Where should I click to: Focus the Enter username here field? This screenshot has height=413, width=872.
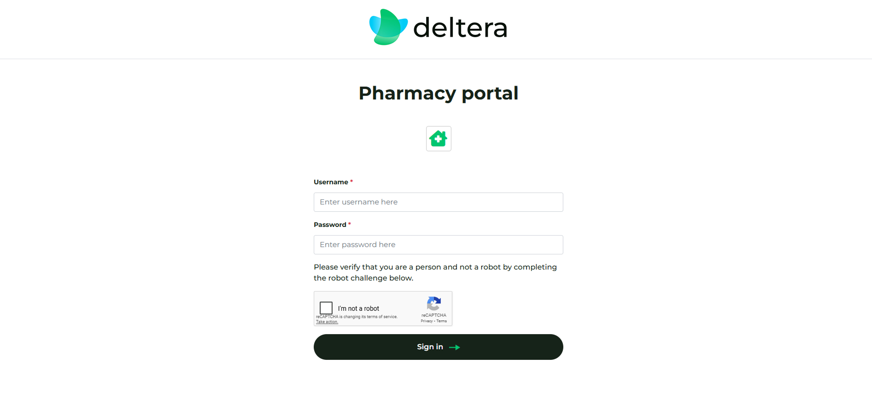pyautogui.click(x=439, y=202)
